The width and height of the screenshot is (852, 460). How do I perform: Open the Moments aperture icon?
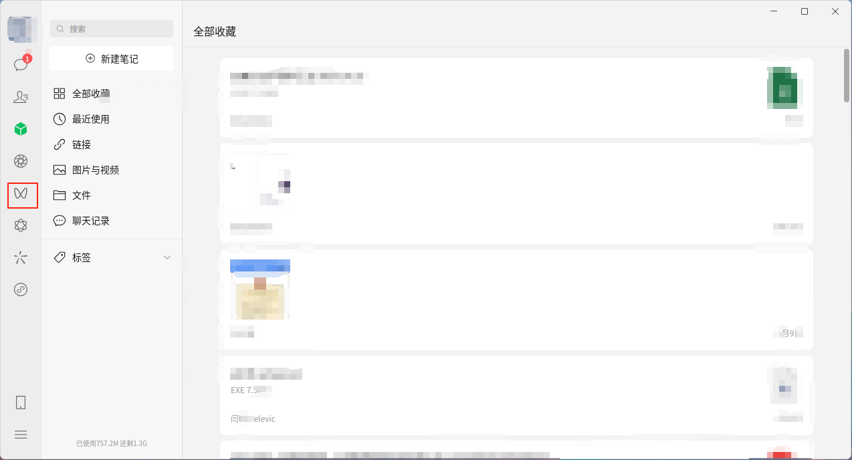point(21,161)
